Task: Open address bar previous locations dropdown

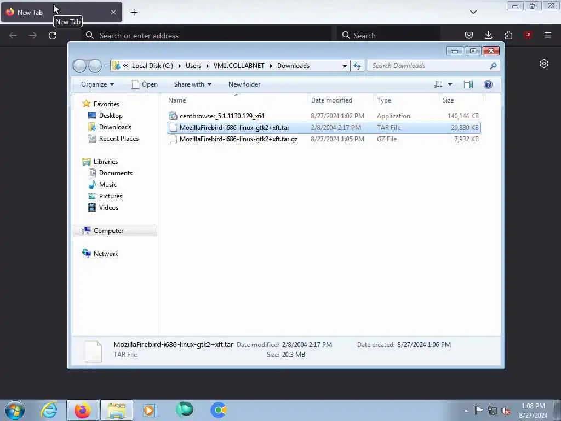Action: (x=345, y=66)
